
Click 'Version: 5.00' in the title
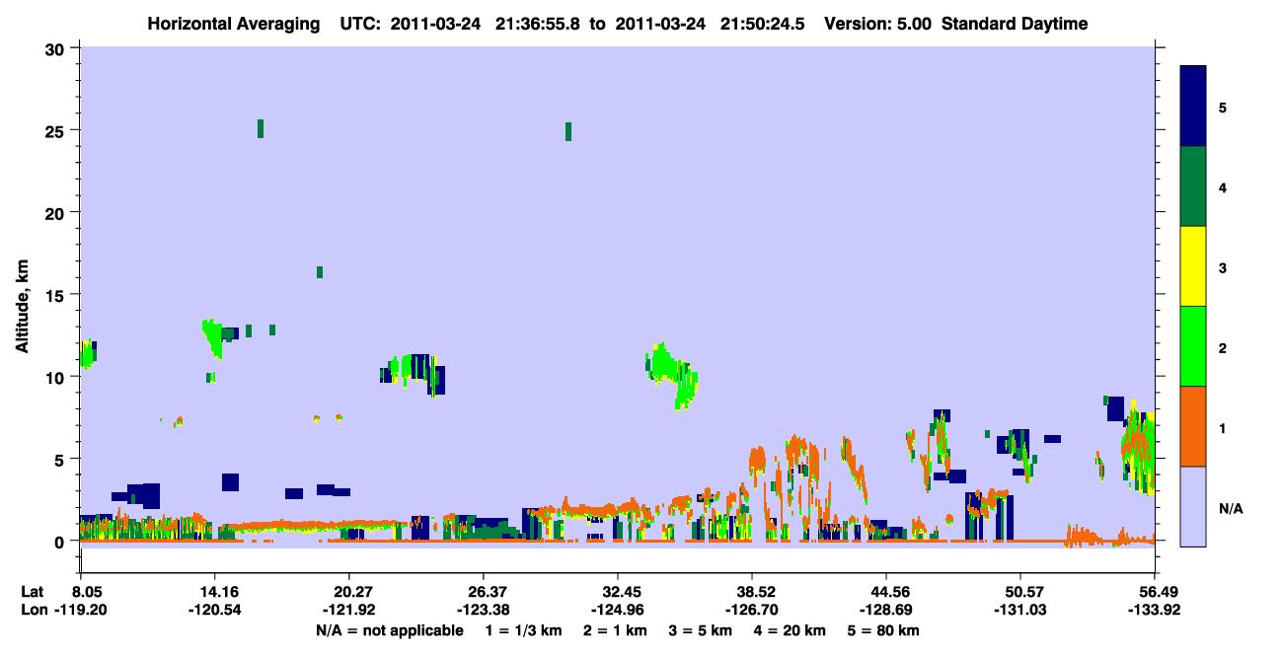875,24
